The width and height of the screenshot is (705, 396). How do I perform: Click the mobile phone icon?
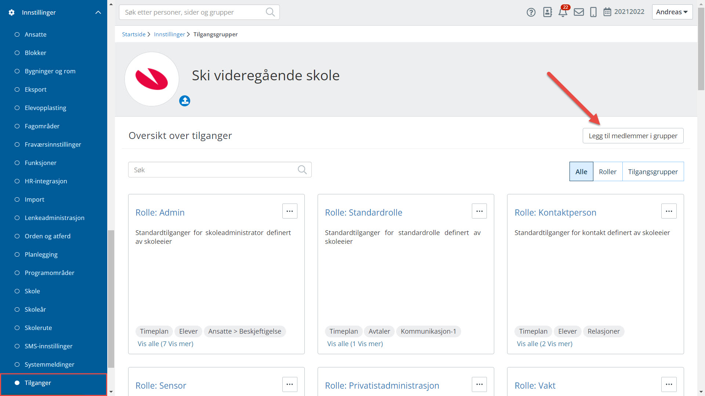point(593,12)
